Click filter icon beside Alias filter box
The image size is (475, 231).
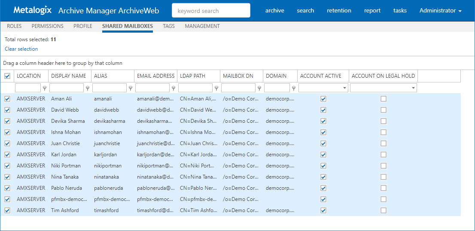(131, 88)
